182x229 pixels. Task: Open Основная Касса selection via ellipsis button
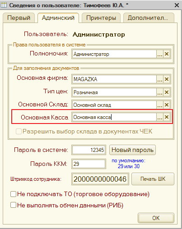tap(160, 117)
